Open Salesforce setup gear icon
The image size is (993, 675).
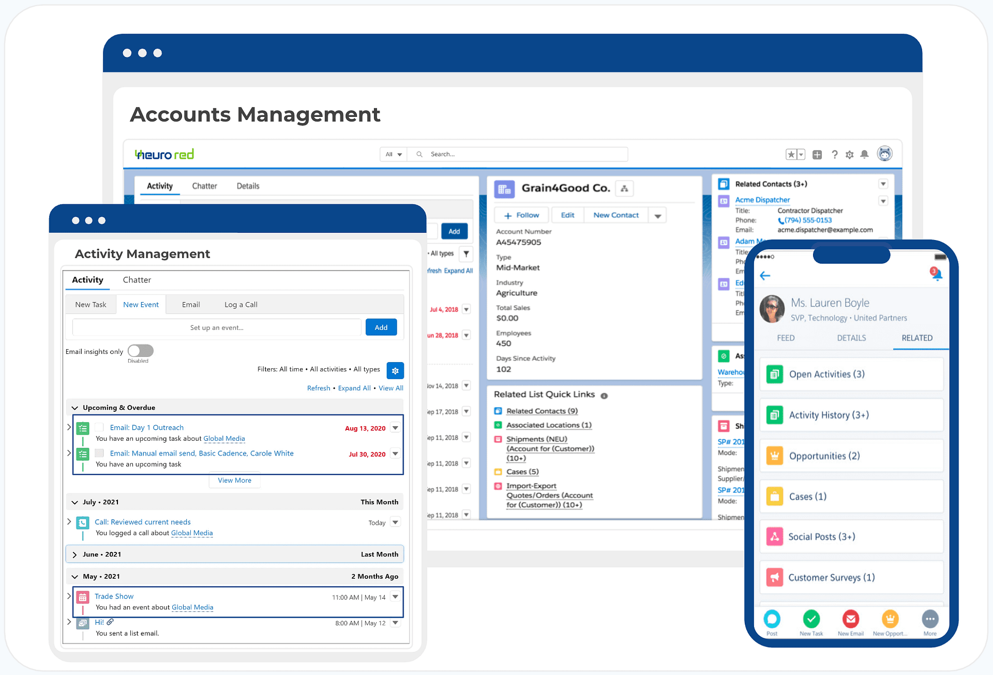click(849, 154)
